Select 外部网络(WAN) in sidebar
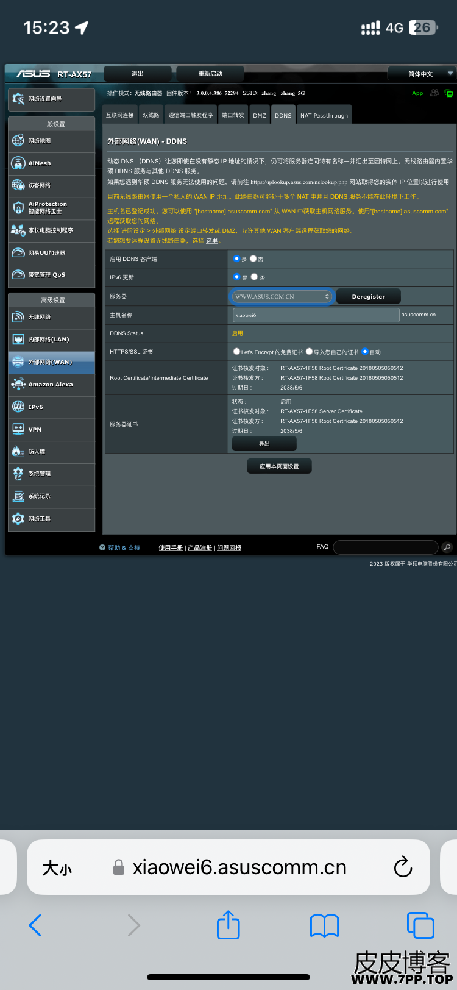This screenshot has height=990, width=457. (52, 362)
